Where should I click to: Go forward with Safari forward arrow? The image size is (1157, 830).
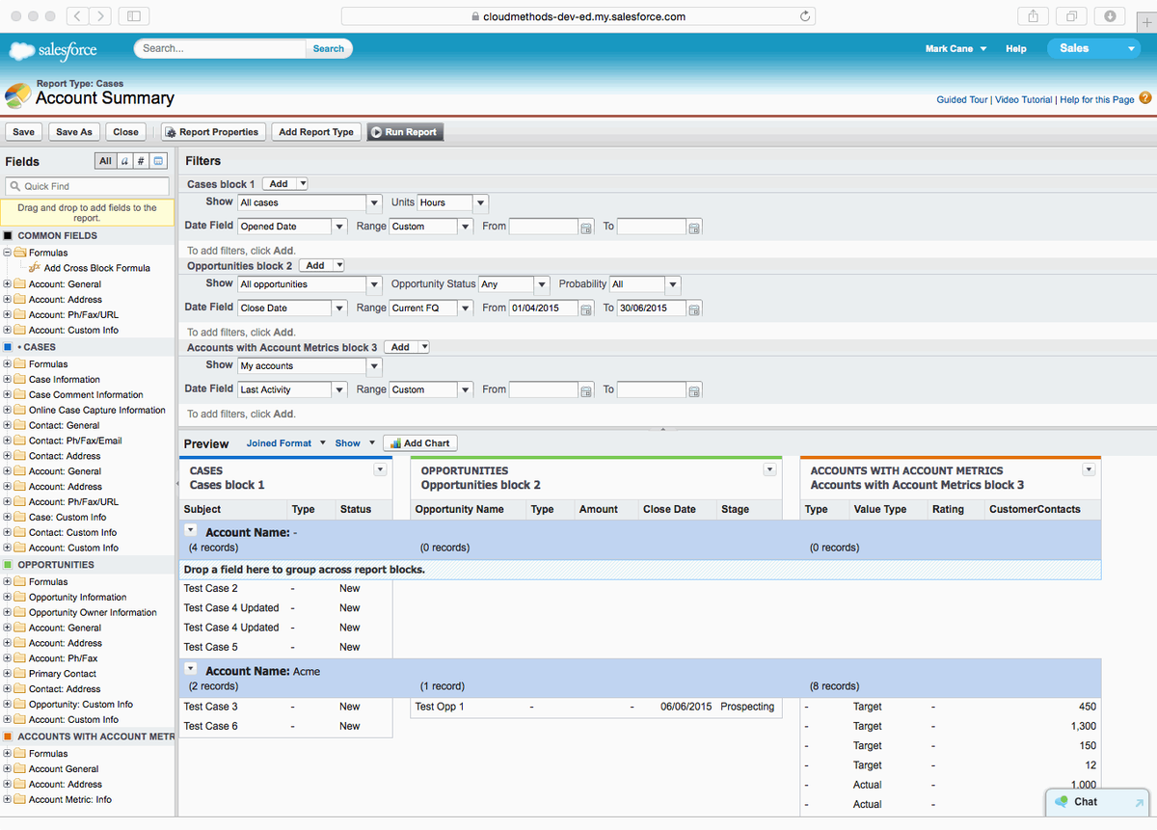pyautogui.click(x=100, y=16)
